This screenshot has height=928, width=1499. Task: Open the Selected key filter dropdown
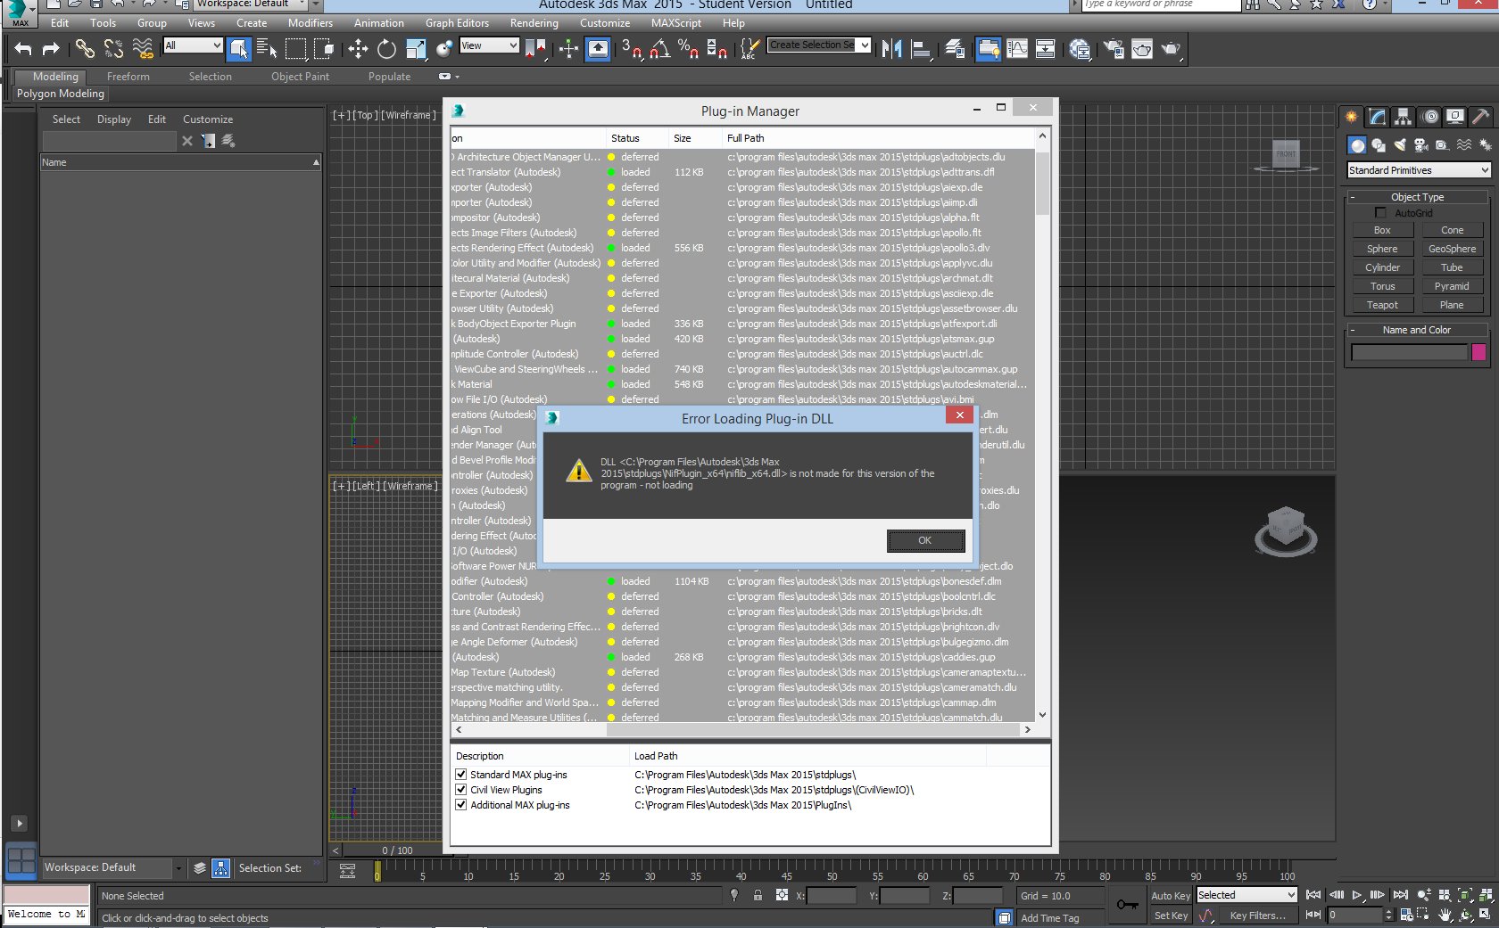click(x=1246, y=895)
